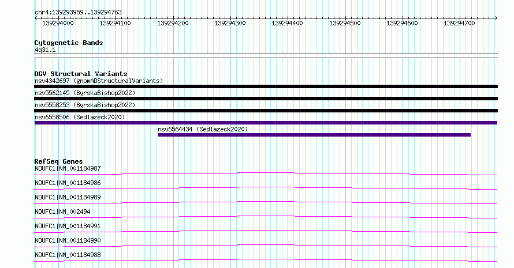The height and width of the screenshot is (268, 514).
Task: Click ruler position 139294500
Action: click(x=345, y=23)
